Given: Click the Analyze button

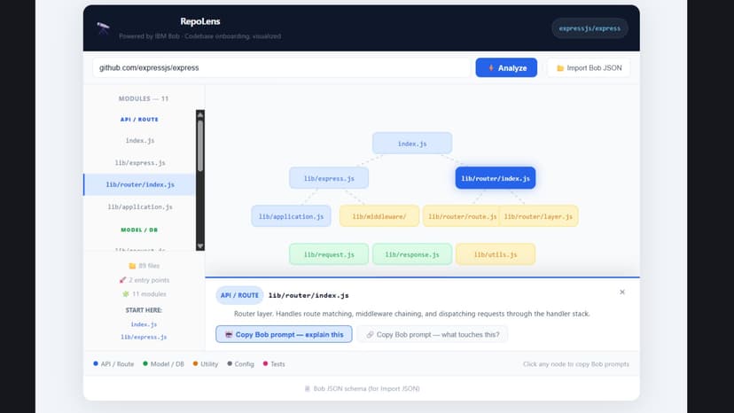Looking at the screenshot, I should (506, 68).
